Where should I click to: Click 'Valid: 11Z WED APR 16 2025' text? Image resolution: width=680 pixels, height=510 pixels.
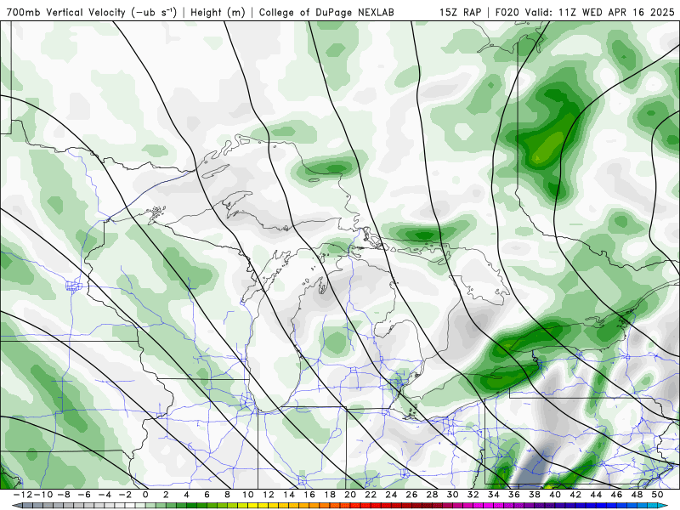click(600, 12)
